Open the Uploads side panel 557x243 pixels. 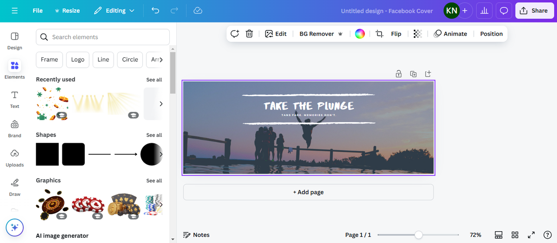[15, 158]
